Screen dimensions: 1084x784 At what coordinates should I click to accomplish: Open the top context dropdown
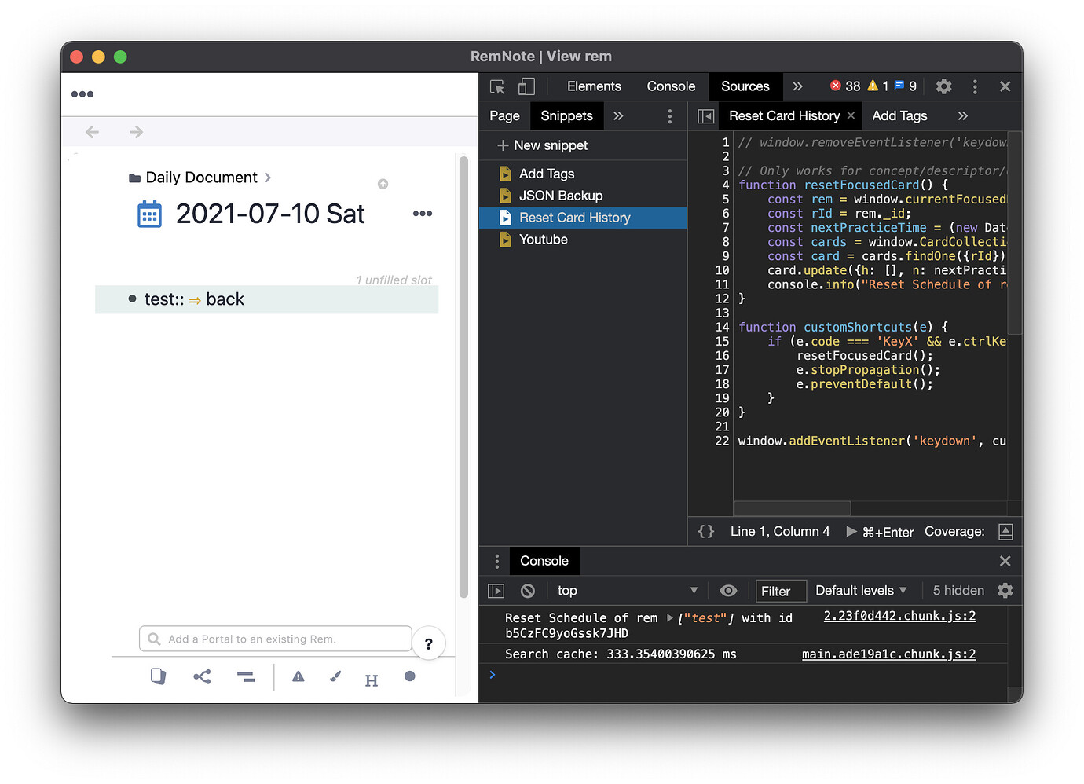(x=627, y=591)
